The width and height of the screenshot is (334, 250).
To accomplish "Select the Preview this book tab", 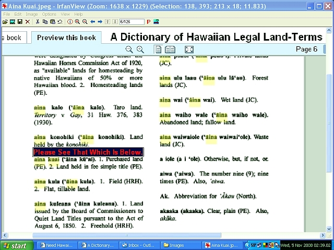I will pos(66,37).
